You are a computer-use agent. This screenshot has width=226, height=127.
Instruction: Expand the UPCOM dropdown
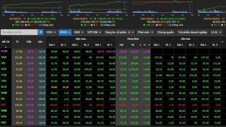click(x=94, y=32)
